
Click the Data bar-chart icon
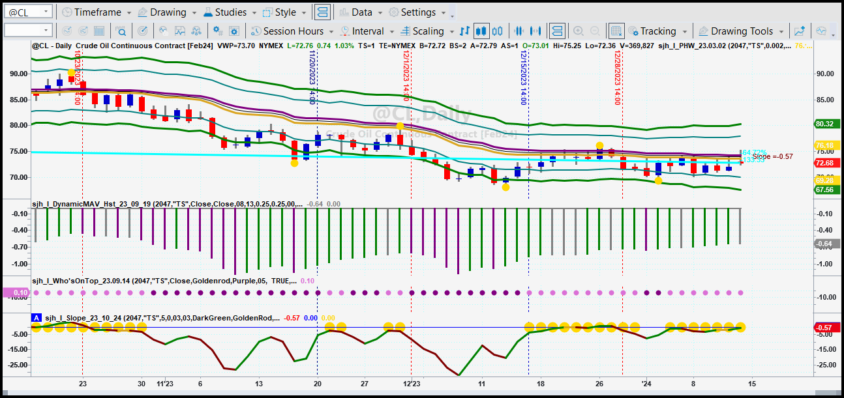point(344,12)
